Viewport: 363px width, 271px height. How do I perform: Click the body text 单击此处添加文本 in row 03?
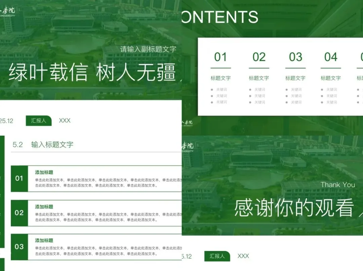click(x=108, y=251)
